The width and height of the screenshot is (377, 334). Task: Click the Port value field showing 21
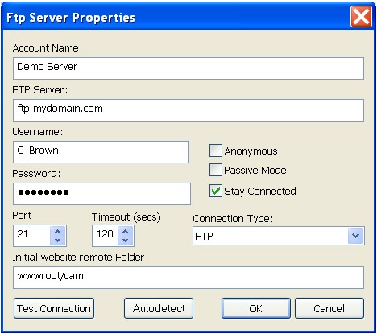tap(31, 236)
